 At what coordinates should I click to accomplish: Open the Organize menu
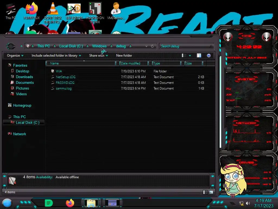(x=15, y=56)
